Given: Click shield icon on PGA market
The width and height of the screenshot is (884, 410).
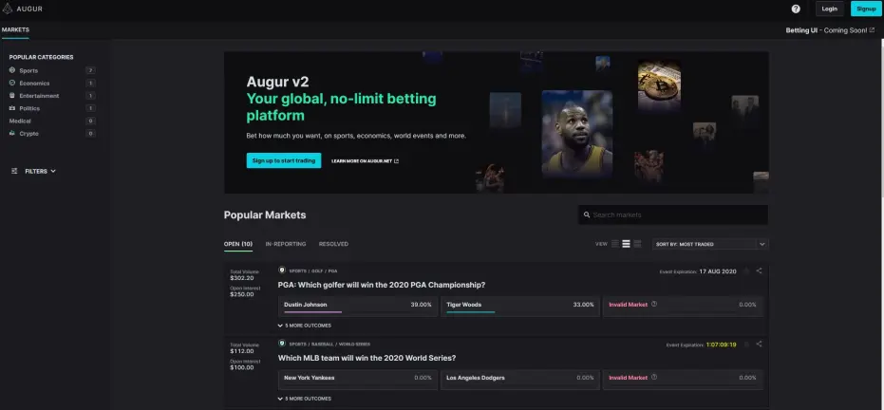Looking at the screenshot, I should [x=282, y=270].
